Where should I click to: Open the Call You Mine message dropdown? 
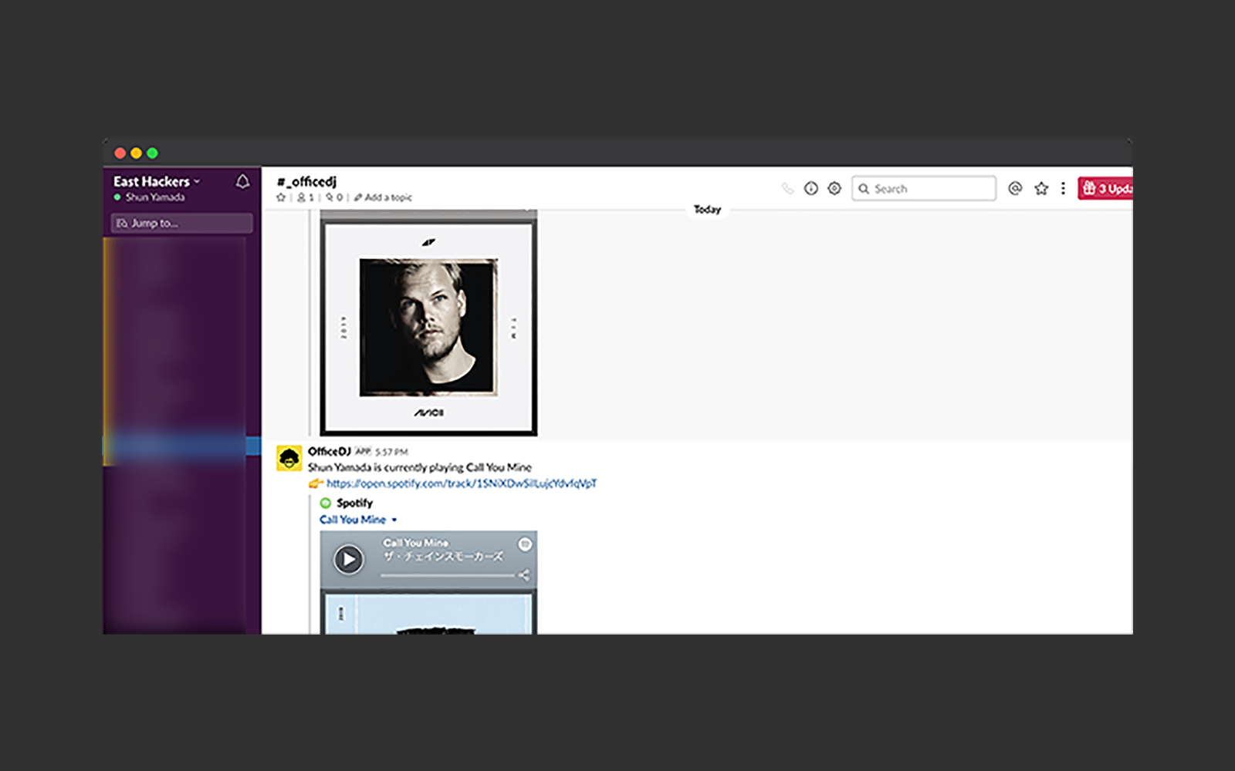[x=392, y=520]
